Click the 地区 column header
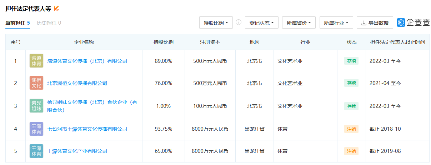The image size is (431, 165). click(255, 42)
